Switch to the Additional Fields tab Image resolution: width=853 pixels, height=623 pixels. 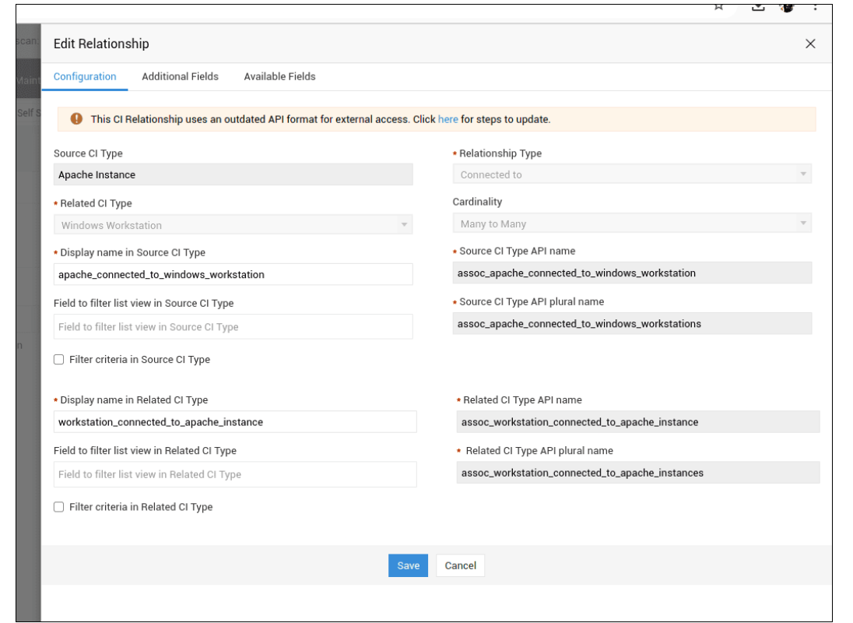coord(180,76)
